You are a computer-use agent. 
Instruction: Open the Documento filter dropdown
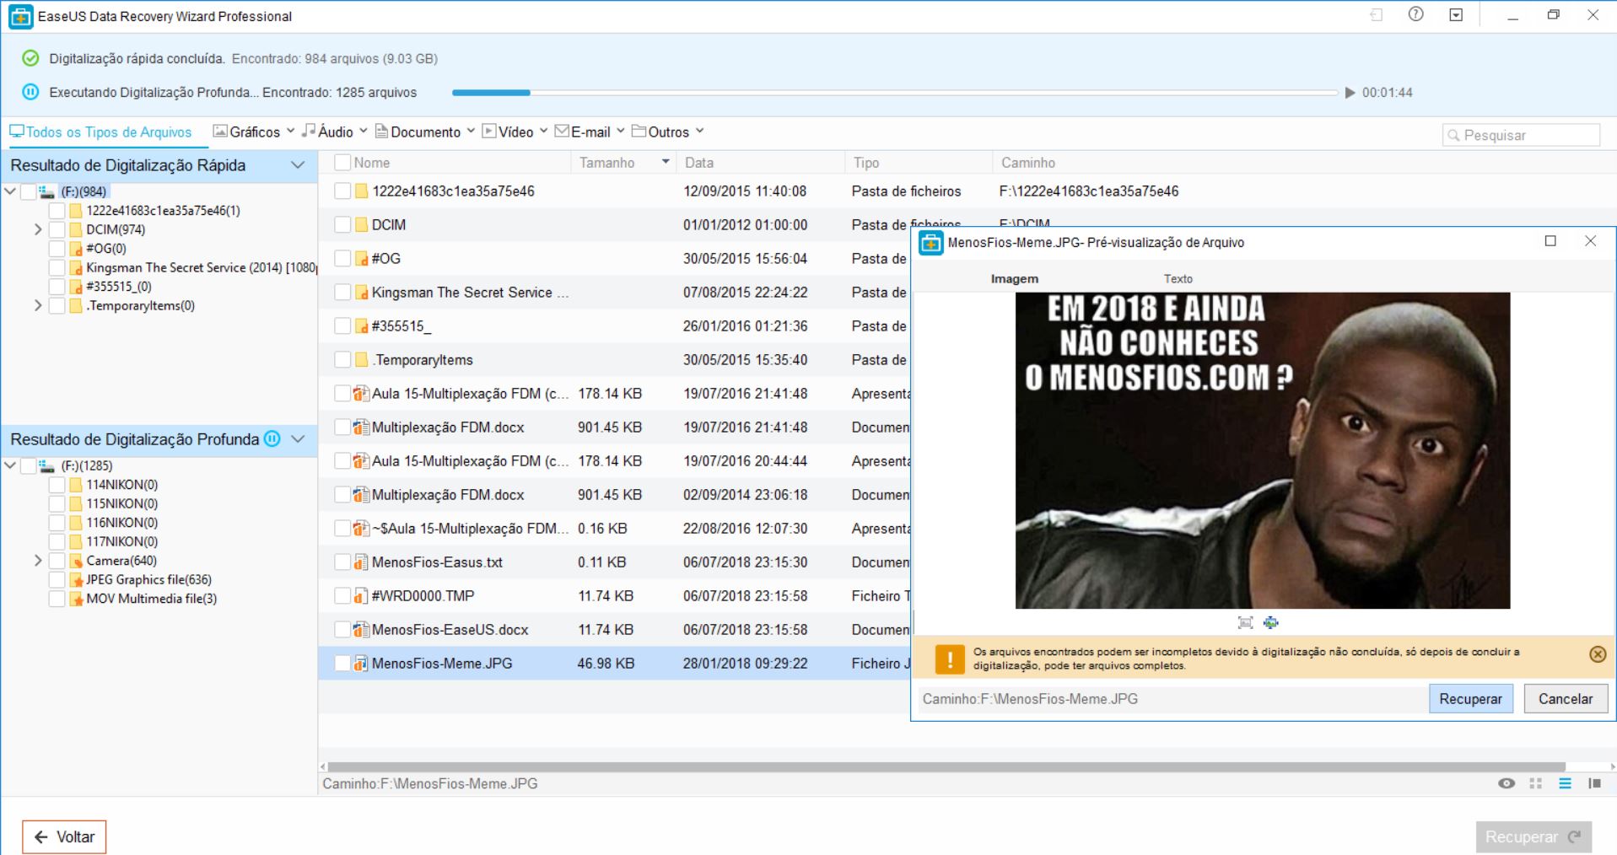click(425, 132)
